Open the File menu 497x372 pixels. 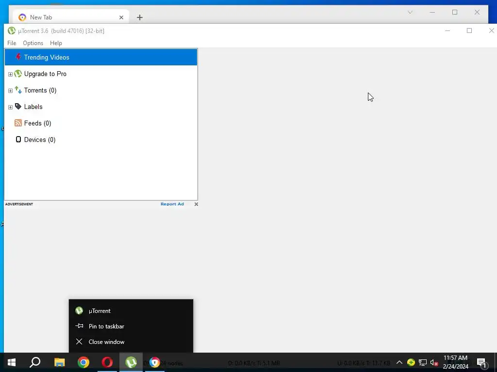pyautogui.click(x=12, y=43)
